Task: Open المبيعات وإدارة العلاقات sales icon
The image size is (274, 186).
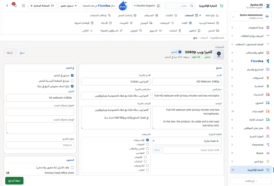Action: click(268, 36)
